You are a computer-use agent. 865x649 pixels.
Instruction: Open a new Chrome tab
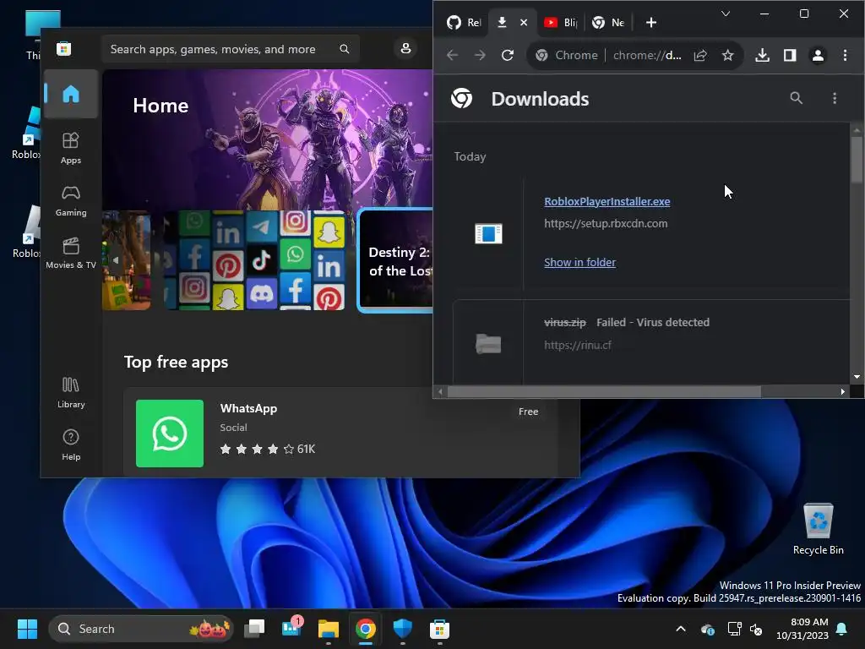[651, 23]
